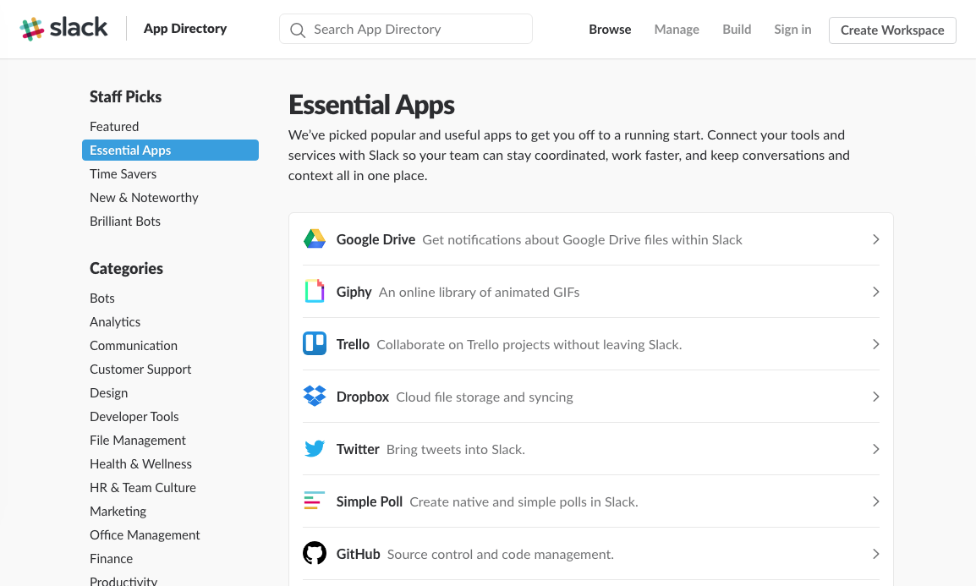Open Giphy row chevron arrow
This screenshot has width=976, height=586.
pos(875,292)
